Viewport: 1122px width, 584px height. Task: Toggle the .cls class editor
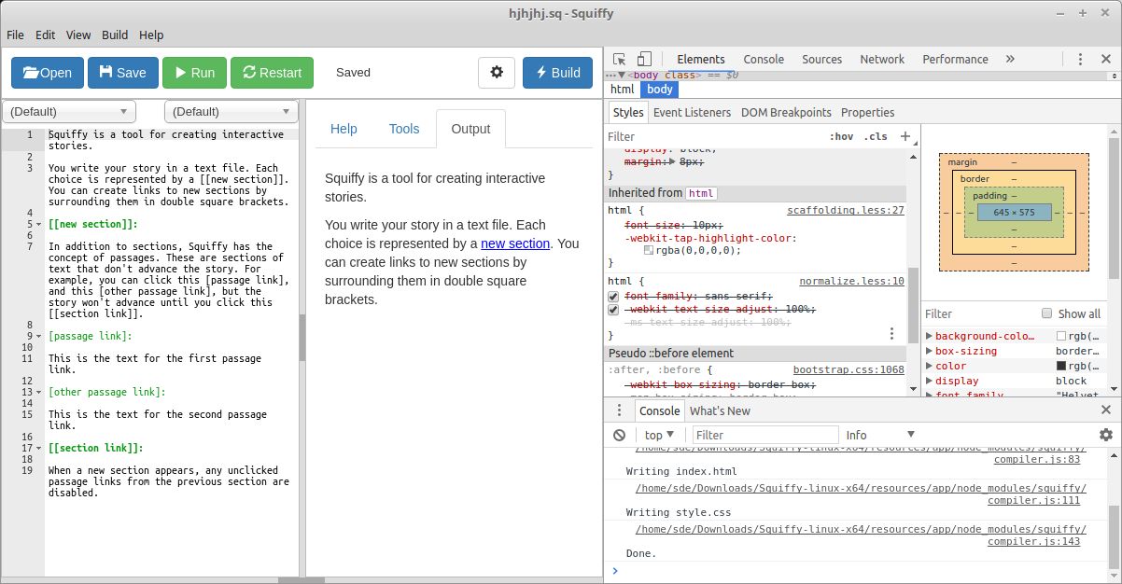pyautogui.click(x=876, y=136)
